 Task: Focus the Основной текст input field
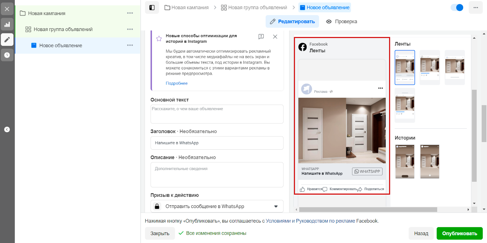coord(217,114)
